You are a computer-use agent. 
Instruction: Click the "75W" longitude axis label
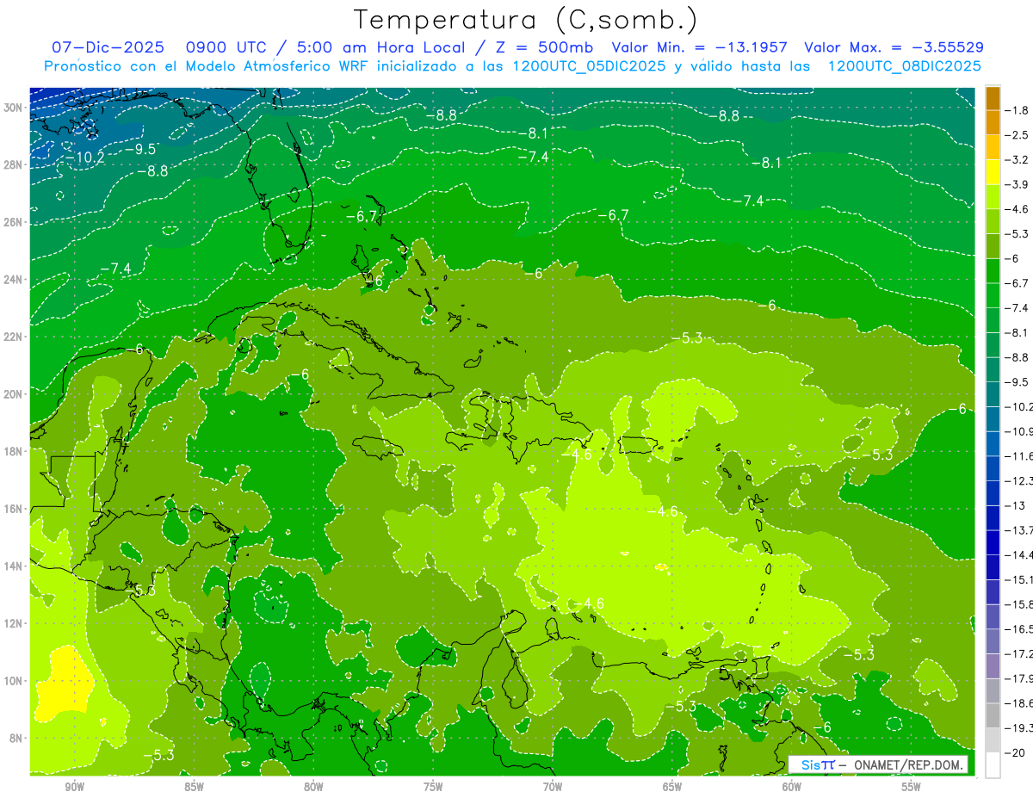pyautogui.click(x=433, y=787)
